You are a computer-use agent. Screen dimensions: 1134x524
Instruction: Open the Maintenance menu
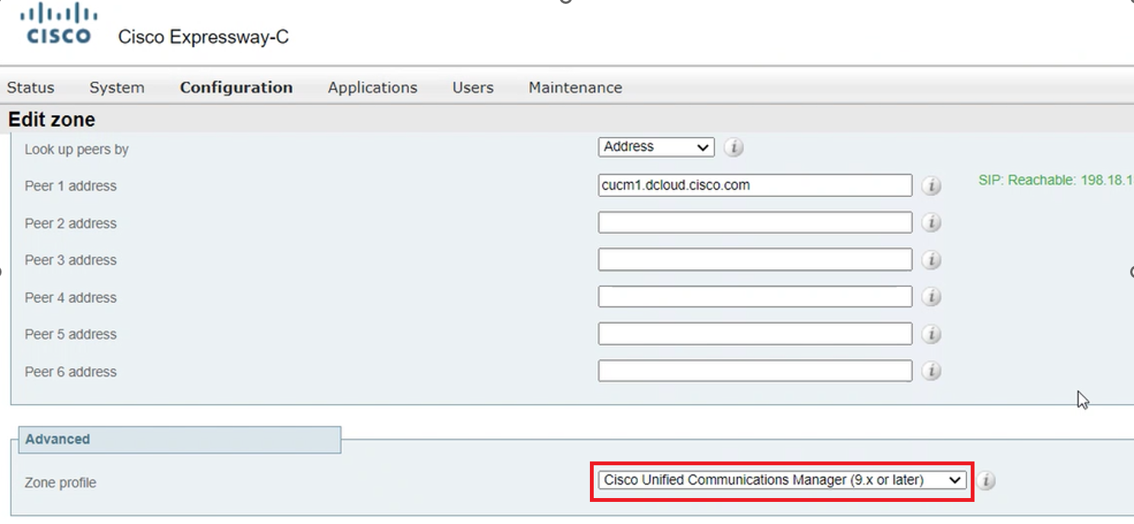click(x=575, y=88)
